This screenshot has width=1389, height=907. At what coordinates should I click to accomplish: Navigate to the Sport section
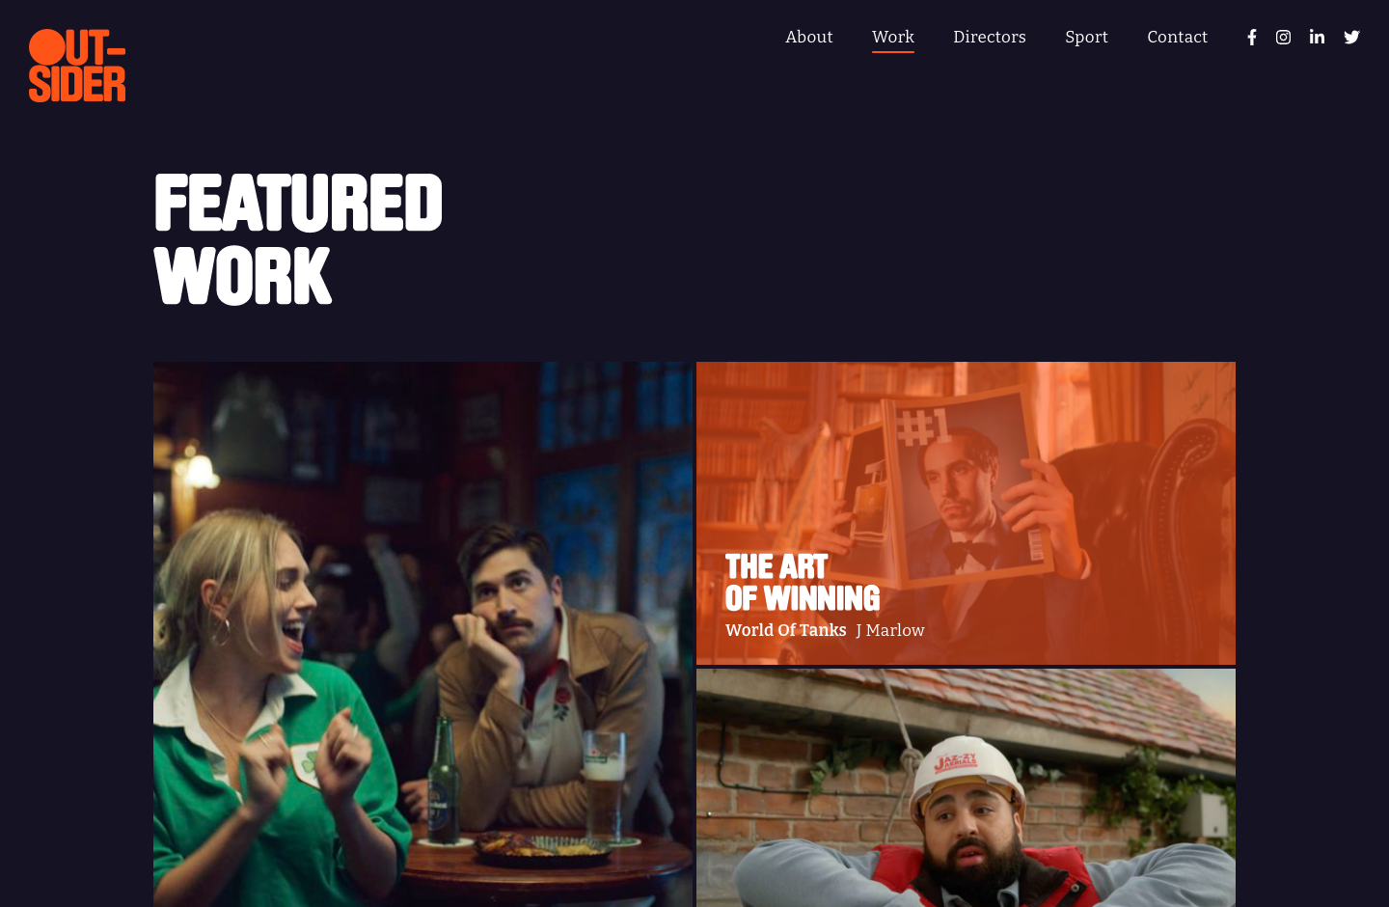pyautogui.click(x=1086, y=37)
